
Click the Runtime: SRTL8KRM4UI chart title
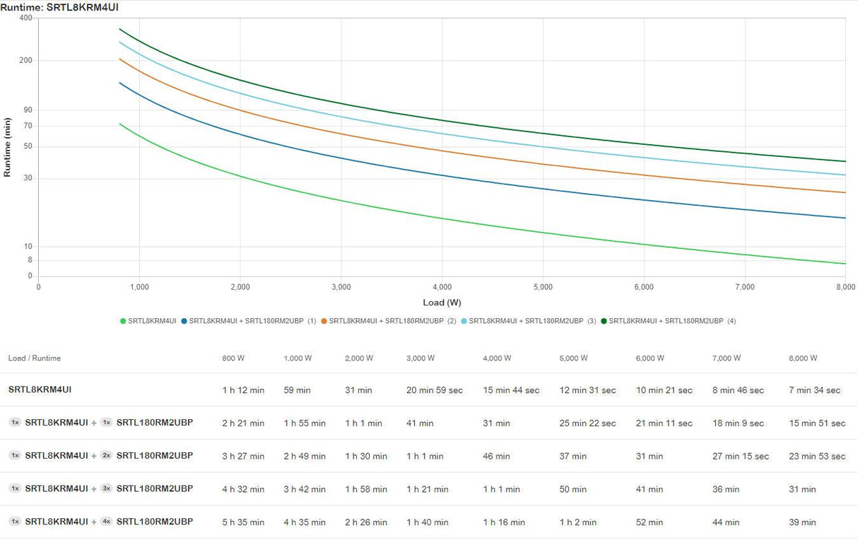pyautogui.click(x=59, y=7)
